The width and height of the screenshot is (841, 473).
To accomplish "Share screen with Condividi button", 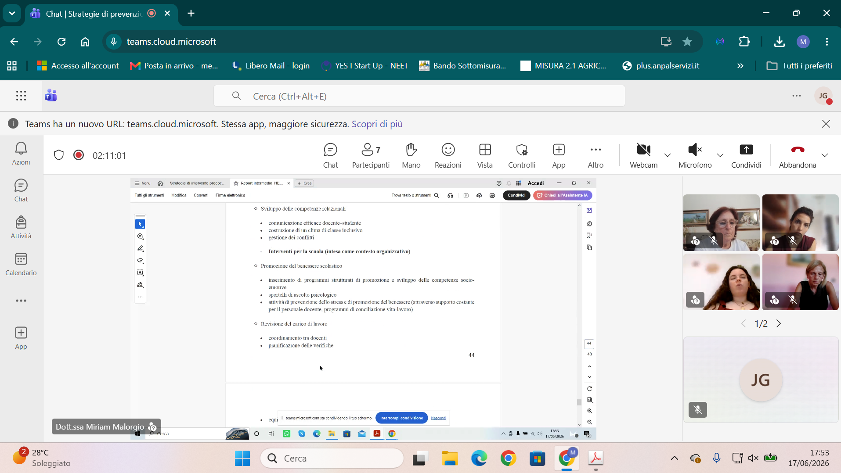I will (x=746, y=155).
